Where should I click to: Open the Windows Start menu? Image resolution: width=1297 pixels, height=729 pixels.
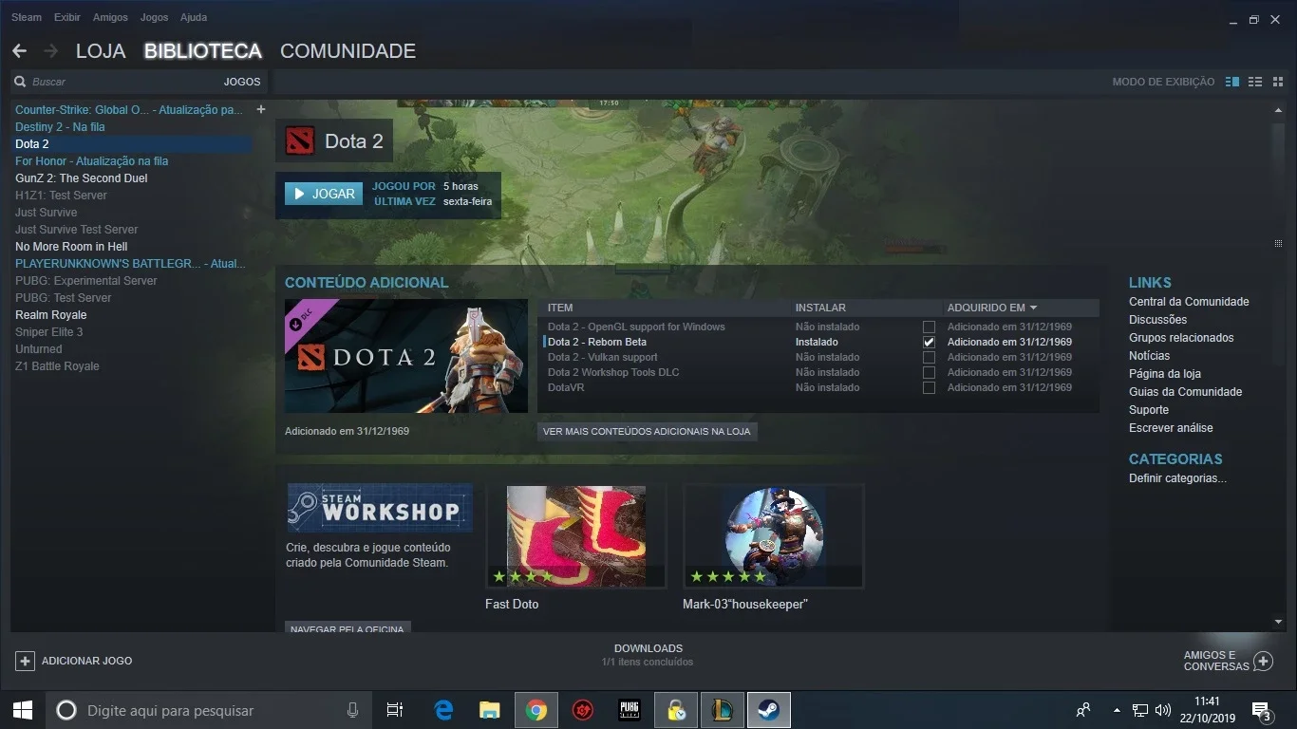[23, 710]
